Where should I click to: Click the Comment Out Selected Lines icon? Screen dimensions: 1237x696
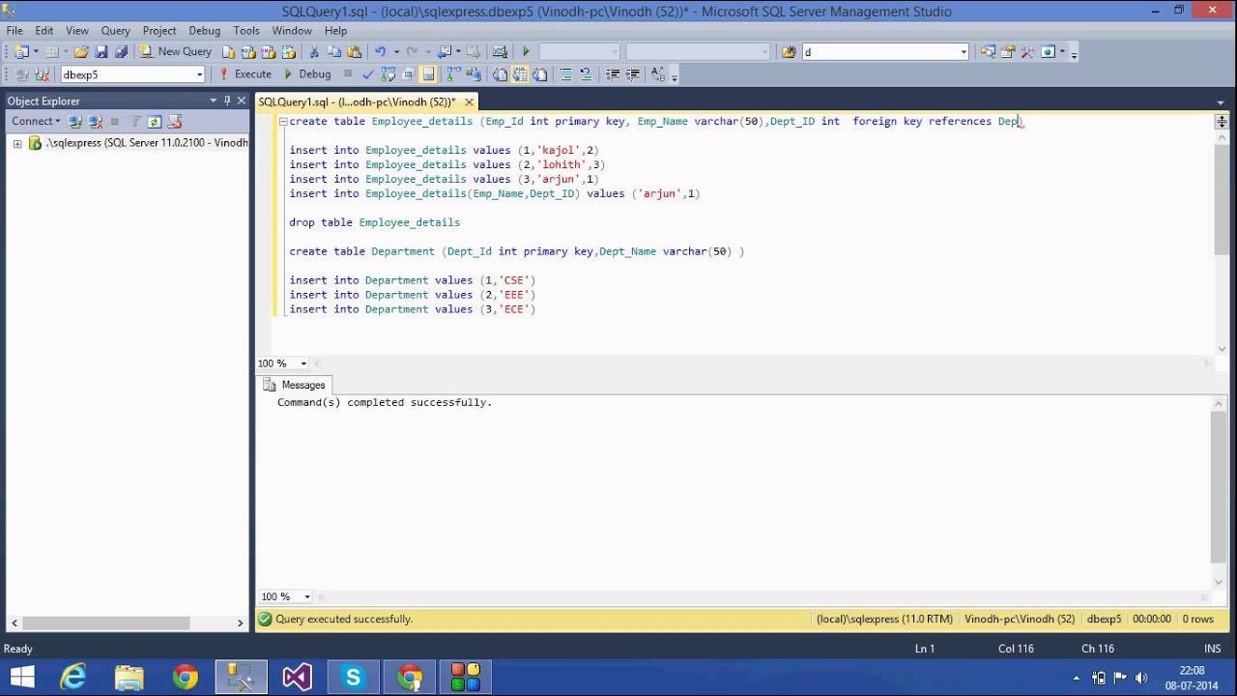coord(565,73)
